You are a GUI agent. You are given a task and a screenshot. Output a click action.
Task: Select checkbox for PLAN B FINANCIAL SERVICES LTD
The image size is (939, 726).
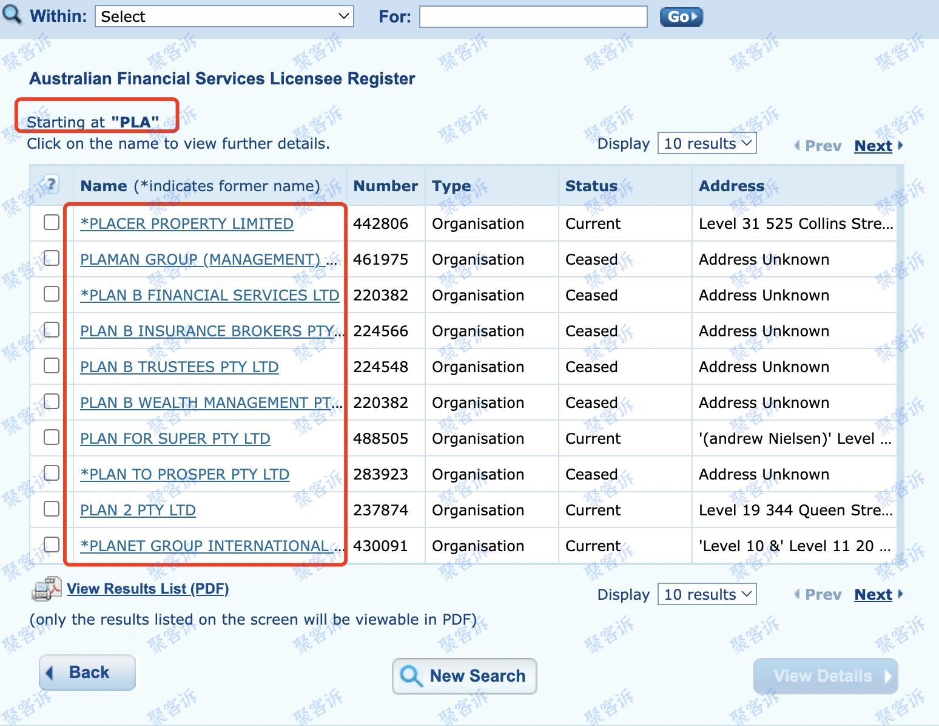(x=52, y=294)
